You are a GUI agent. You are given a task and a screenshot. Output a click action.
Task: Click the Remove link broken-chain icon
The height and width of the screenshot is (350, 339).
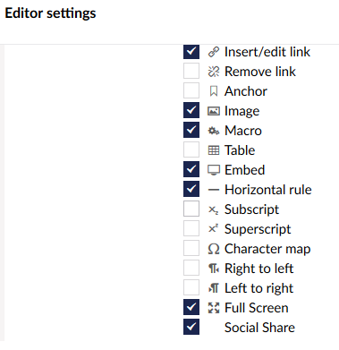[214, 72]
